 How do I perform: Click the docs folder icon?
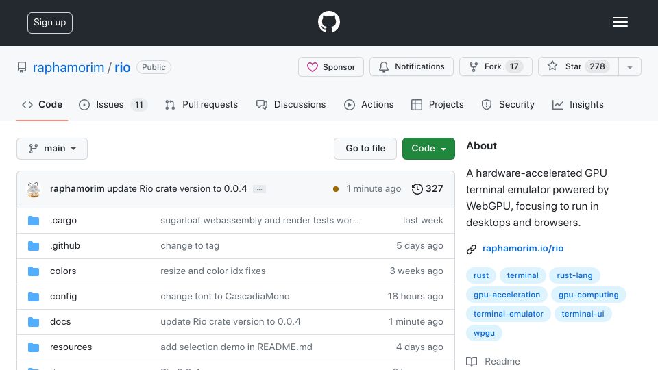[x=34, y=322]
